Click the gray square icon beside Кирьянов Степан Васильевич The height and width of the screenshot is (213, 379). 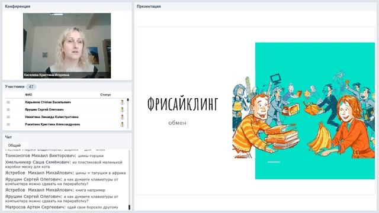8,102
